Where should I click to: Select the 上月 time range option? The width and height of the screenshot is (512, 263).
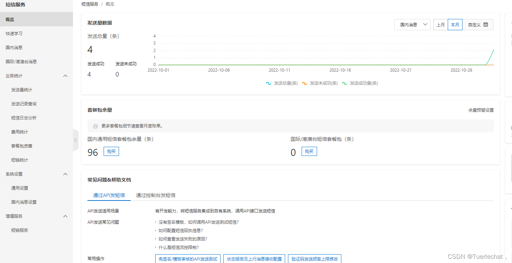coord(441,25)
